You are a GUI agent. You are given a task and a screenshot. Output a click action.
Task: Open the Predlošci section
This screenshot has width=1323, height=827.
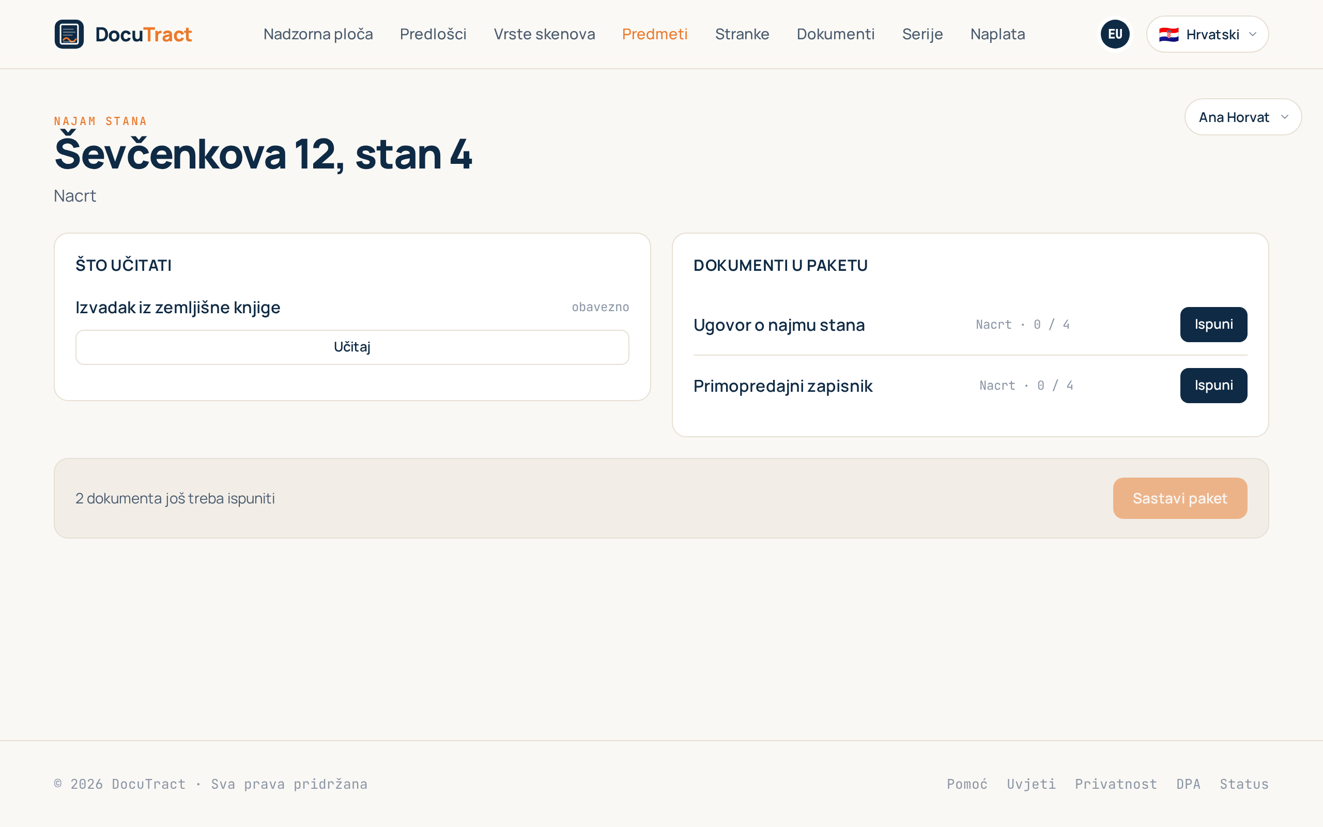pyautogui.click(x=433, y=34)
